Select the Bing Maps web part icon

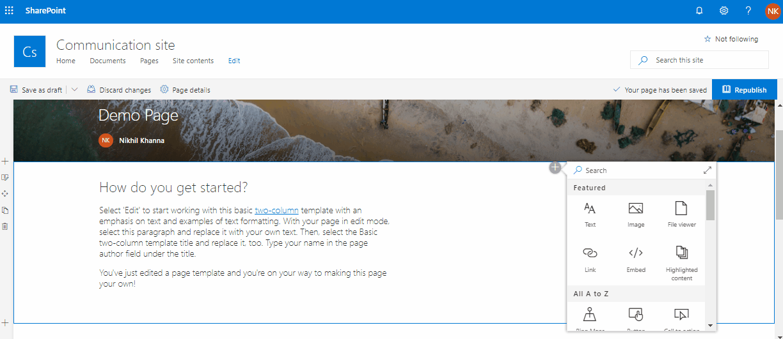[x=590, y=314]
